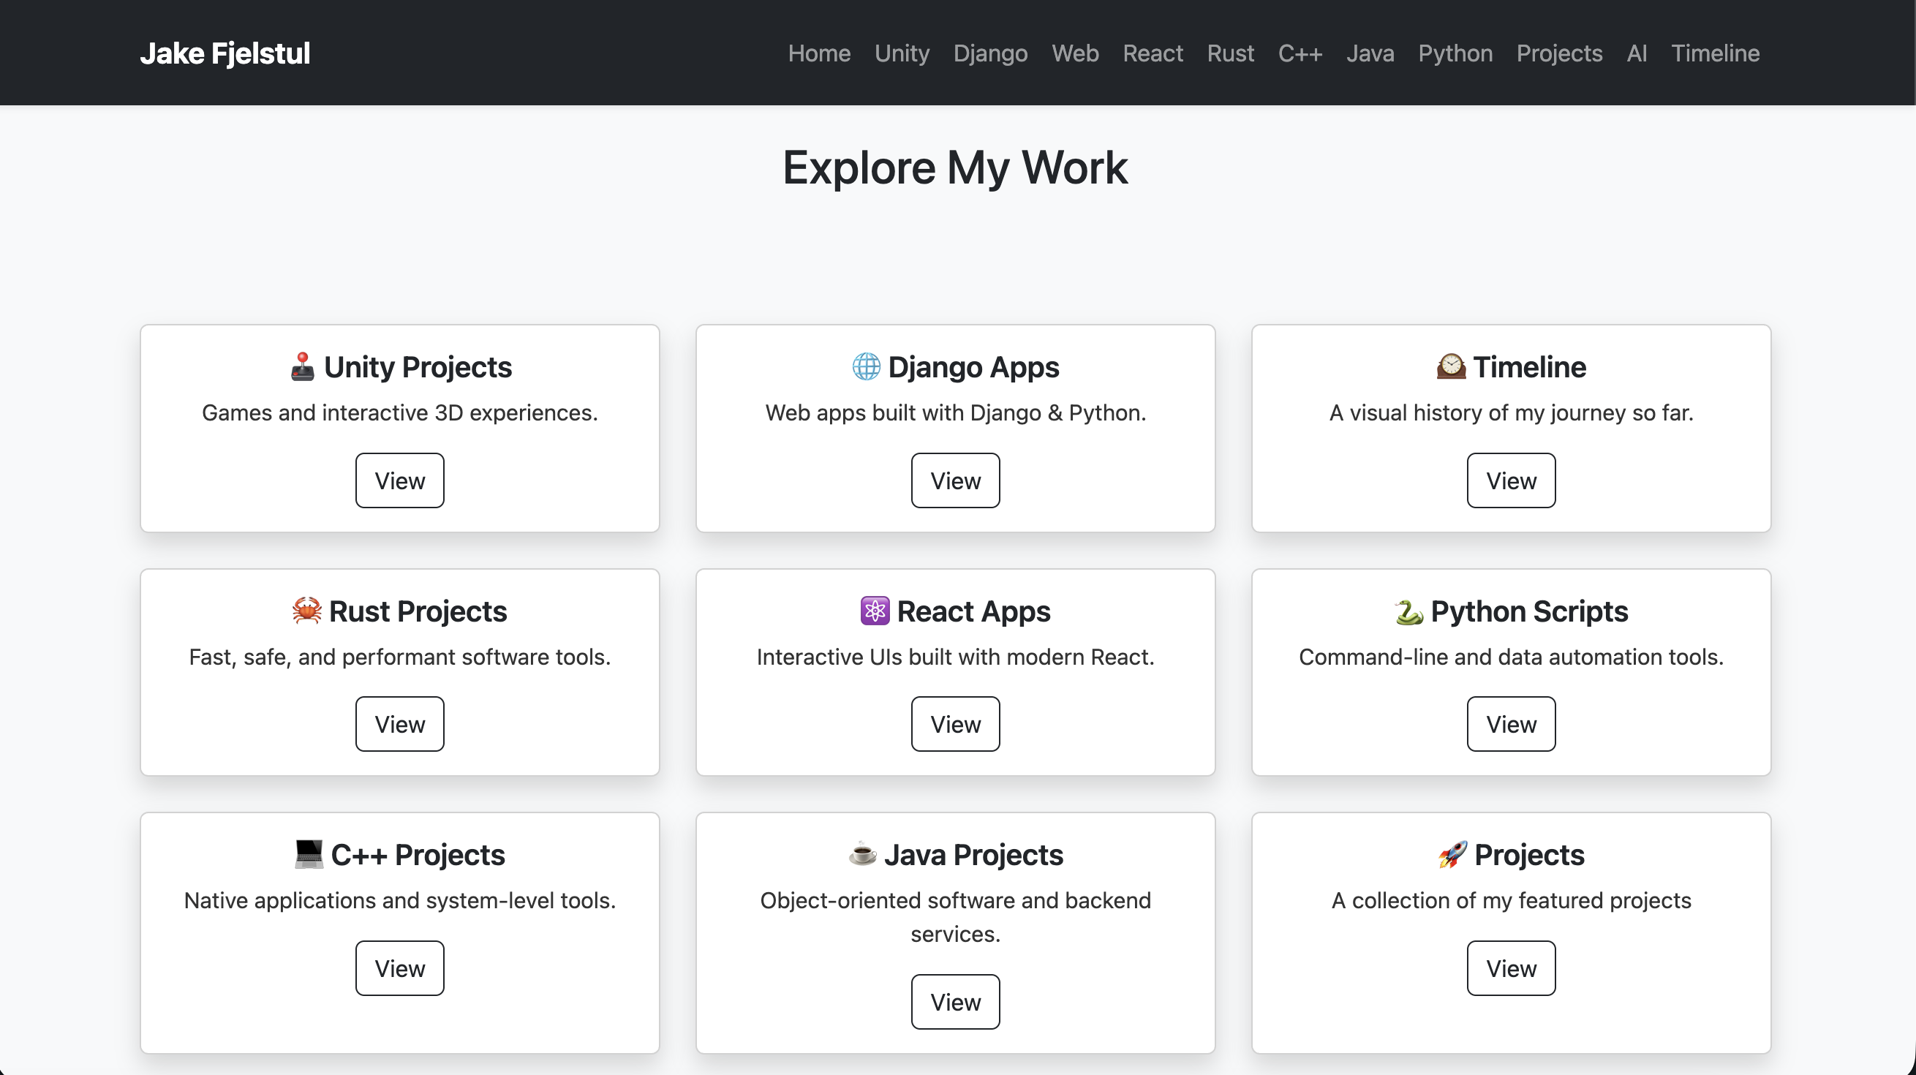
Task: Click View on the Rust Projects card
Action: pyautogui.click(x=399, y=724)
